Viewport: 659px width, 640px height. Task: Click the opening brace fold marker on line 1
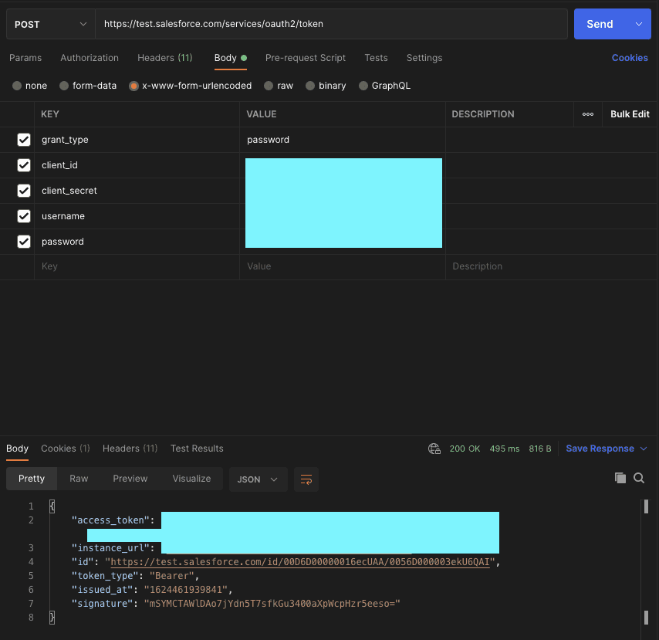coord(52,506)
